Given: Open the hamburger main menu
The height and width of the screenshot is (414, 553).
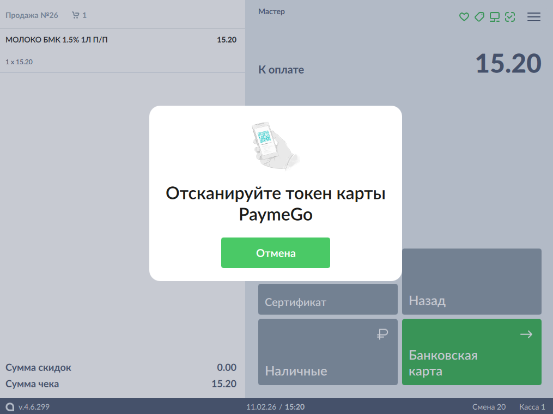Looking at the screenshot, I should pos(534,17).
